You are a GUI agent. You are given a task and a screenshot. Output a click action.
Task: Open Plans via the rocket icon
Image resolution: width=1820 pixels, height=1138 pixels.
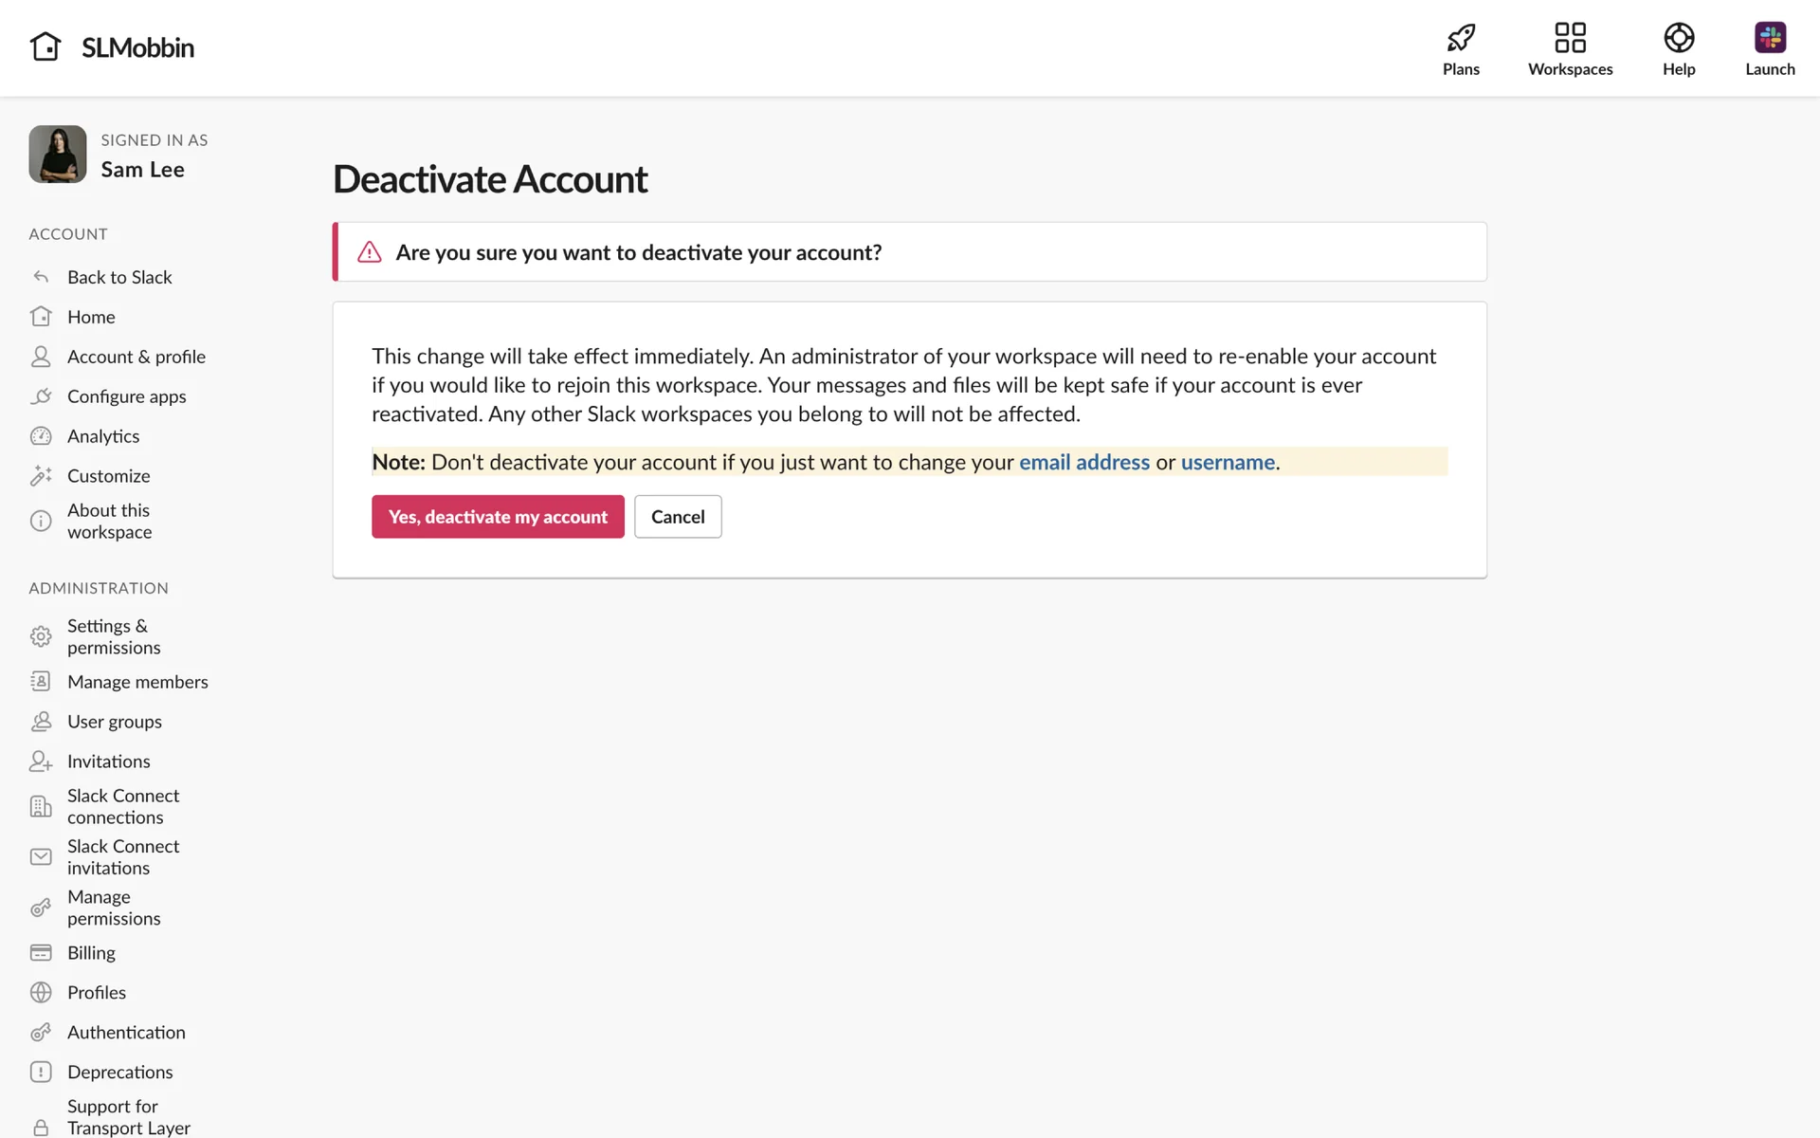click(x=1461, y=38)
